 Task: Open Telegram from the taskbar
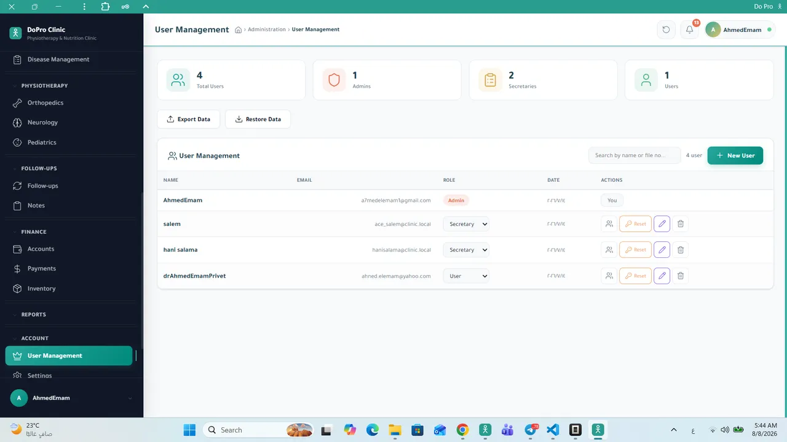[531, 430]
